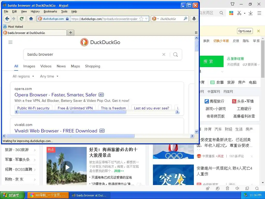
Task: Close the yellow notification bar in 360 browser
Action: point(259,31)
